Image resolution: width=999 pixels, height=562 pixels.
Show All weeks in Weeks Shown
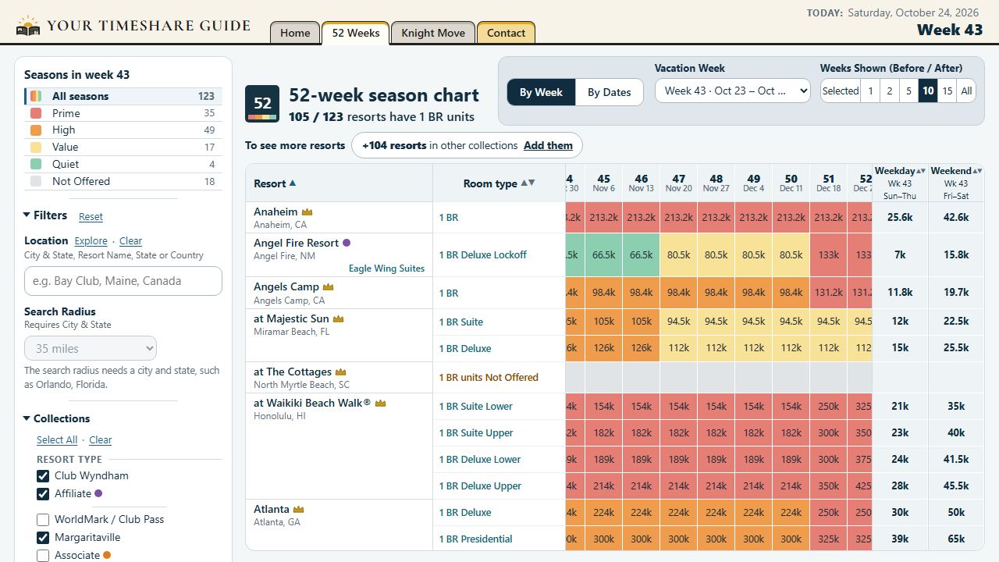[x=966, y=91]
